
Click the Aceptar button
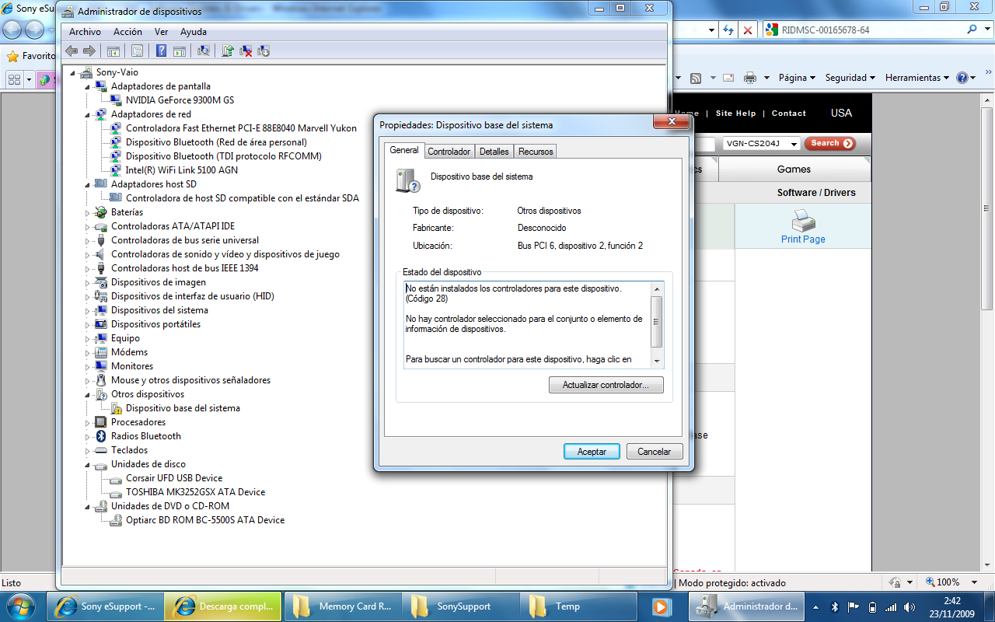[592, 452]
